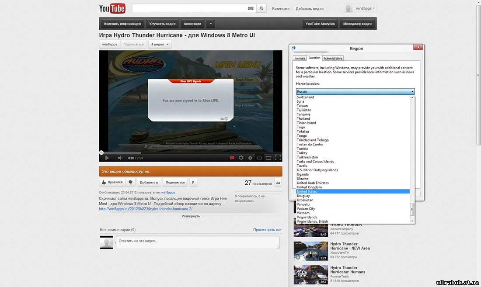The width and height of the screenshot is (481, 287).
Task: Click the Добавить видео link
Action: coord(310,9)
